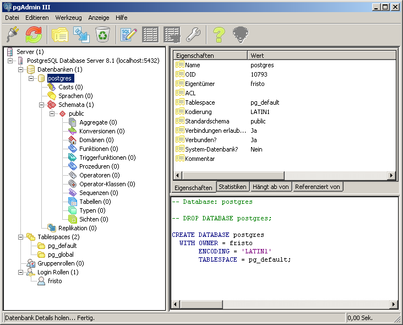Viewport: 403px width, 325px height.
Task: Click the Sequenzen (0) tree icon
Action: click(73, 193)
